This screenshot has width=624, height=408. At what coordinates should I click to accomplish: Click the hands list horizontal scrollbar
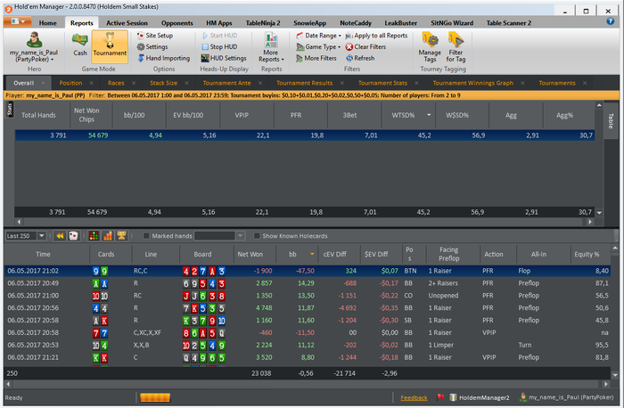click(308, 384)
